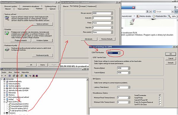Open the Parity dropdown
Image resolution: width=178 pixels, height=115 pixels.
click(112, 23)
